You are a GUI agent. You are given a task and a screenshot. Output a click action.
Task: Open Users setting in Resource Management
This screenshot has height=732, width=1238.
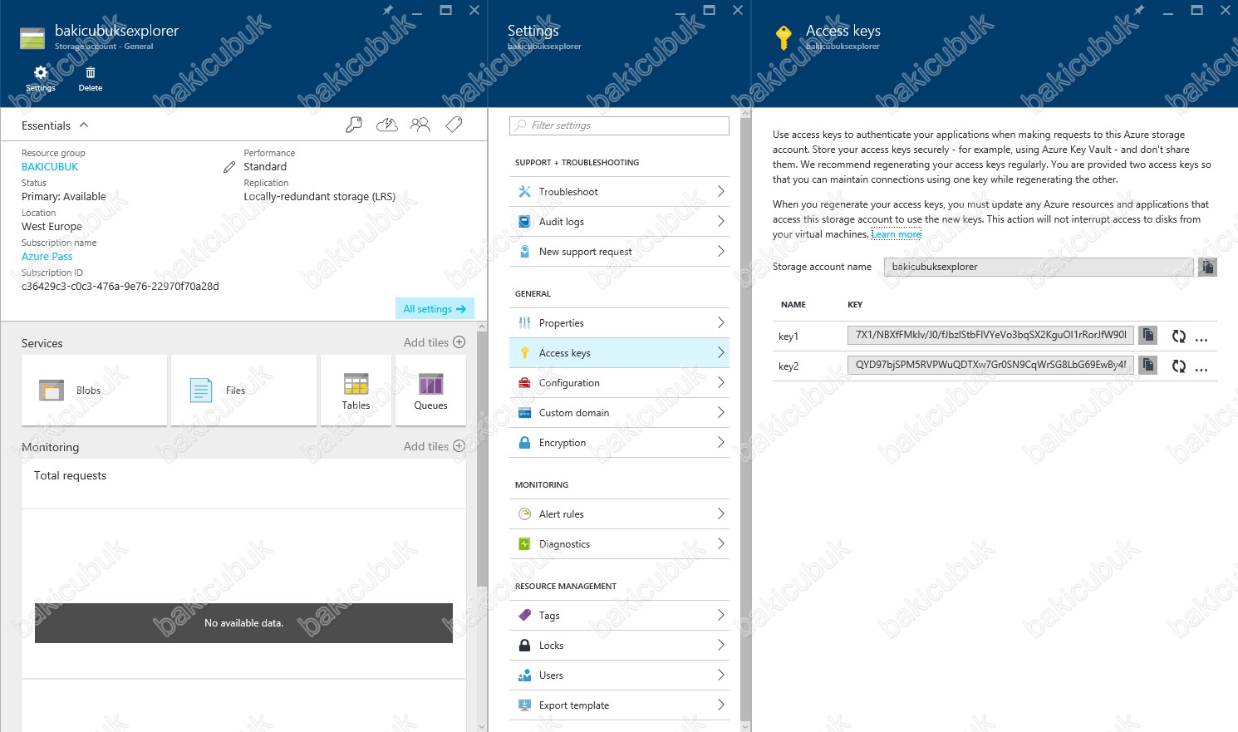click(619, 676)
